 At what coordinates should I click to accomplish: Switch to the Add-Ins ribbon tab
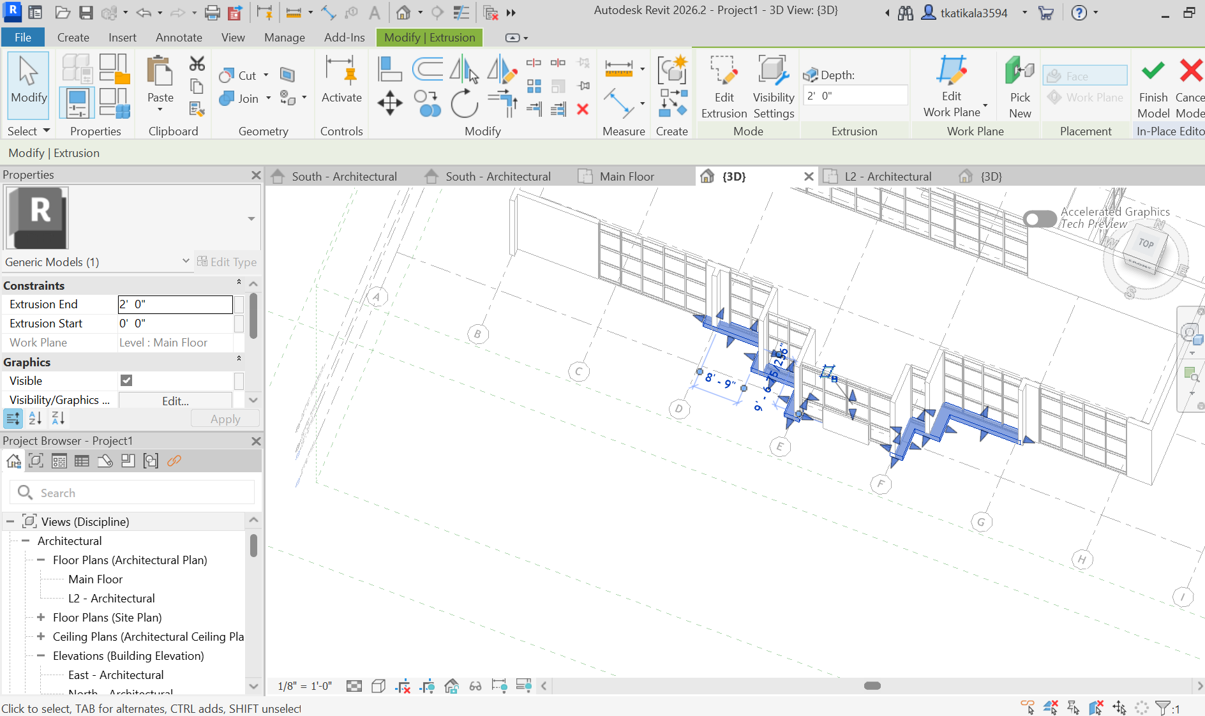point(345,38)
